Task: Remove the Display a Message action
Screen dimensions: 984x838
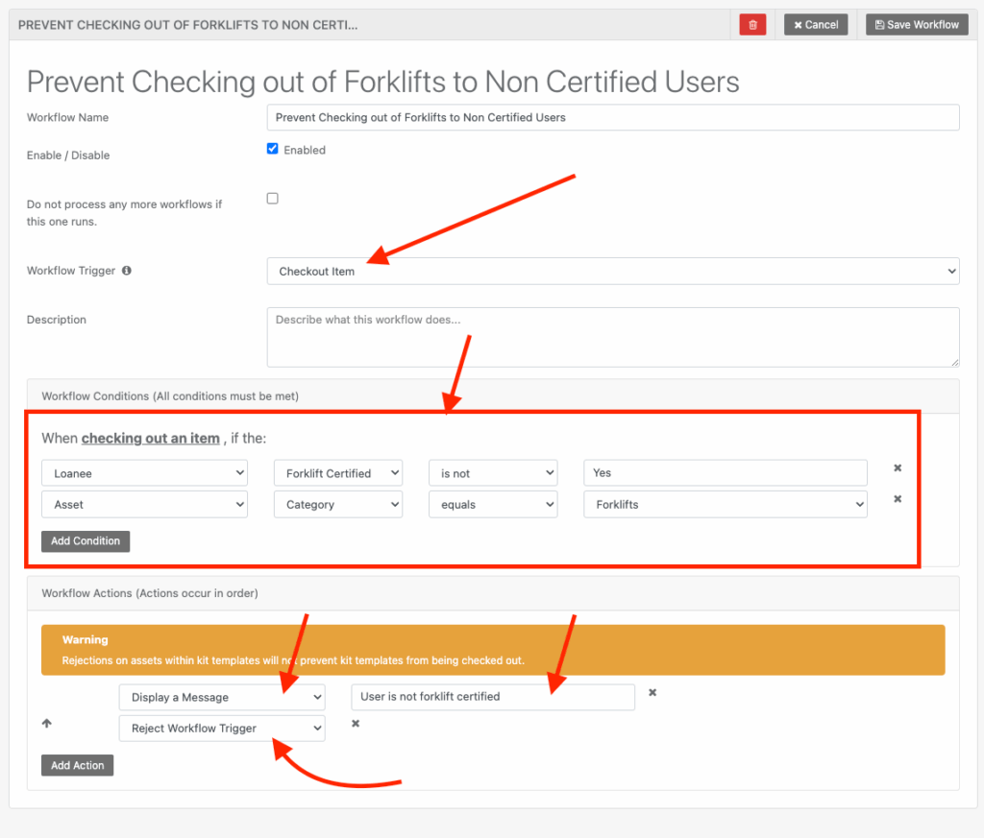Action: pyautogui.click(x=652, y=692)
